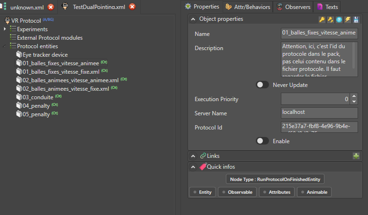Click the Eye tracker device cube icon
The height and width of the screenshot is (215, 368).
point(19,54)
